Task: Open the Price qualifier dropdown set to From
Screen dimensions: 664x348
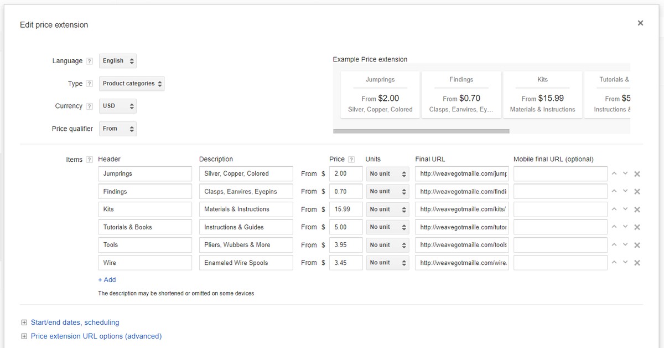Action: tap(118, 129)
